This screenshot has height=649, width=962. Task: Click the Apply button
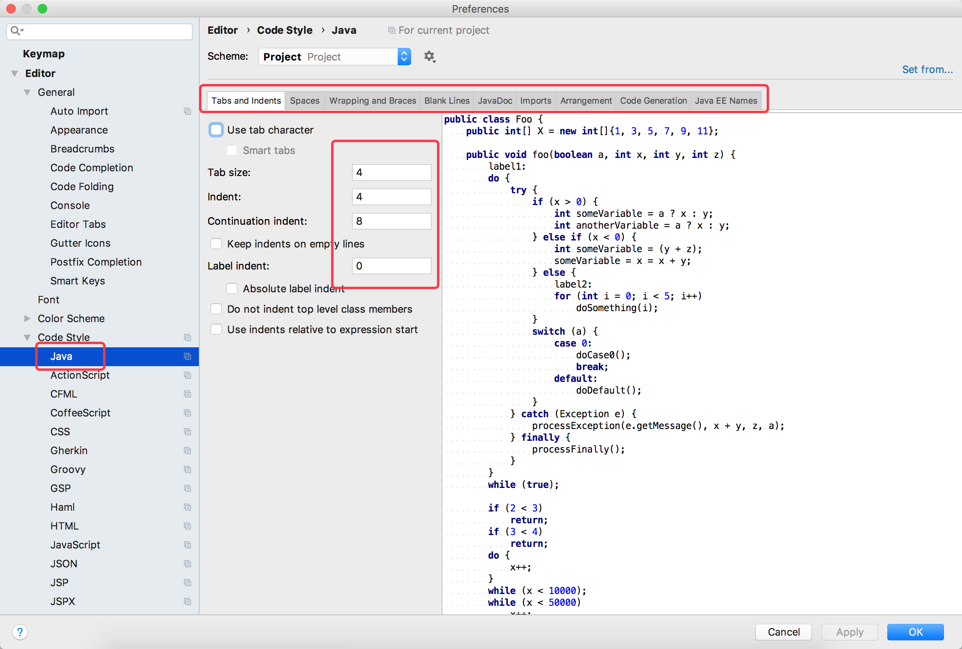pos(849,632)
